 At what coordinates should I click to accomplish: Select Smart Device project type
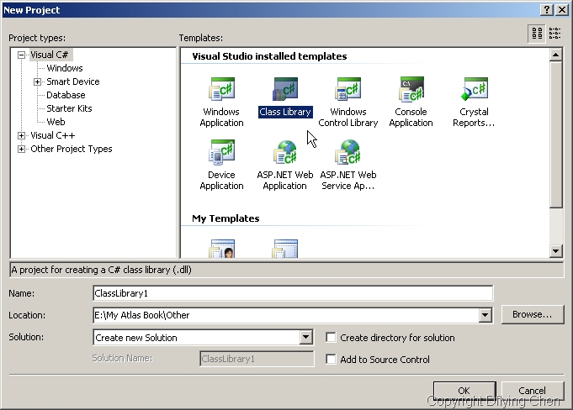point(72,81)
